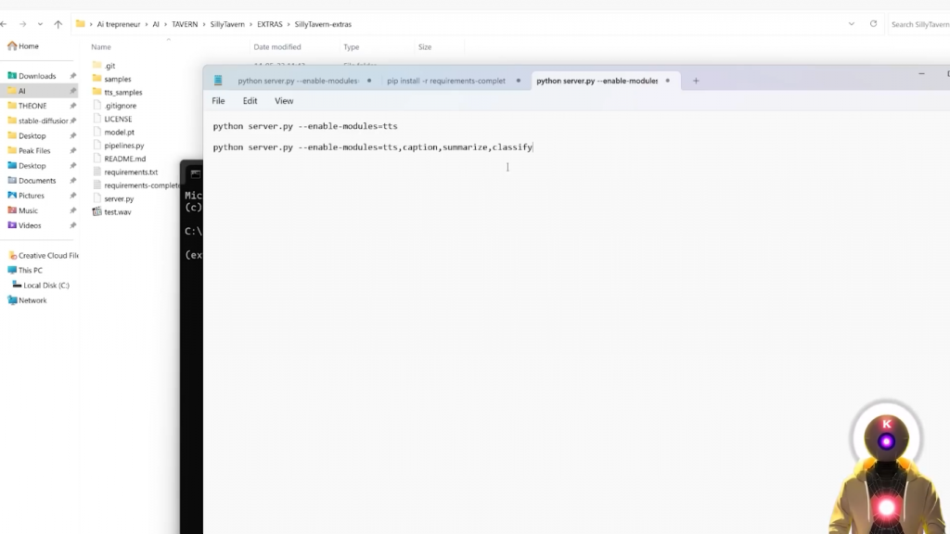Viewport: 950px width, 534px height.
Task: Open 'EXTRAS' breadcrumb in address bar
Action: pyautogui.click(x=270, y=24)
